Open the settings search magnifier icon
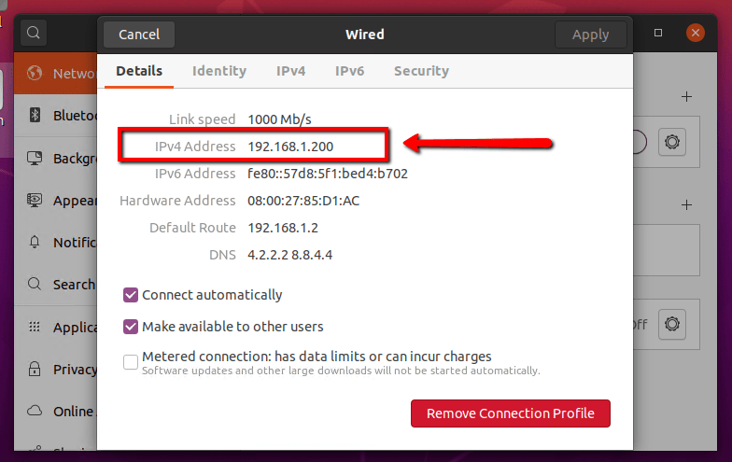Viewport: 732px width, 462px height. click(x=34, y=33)
